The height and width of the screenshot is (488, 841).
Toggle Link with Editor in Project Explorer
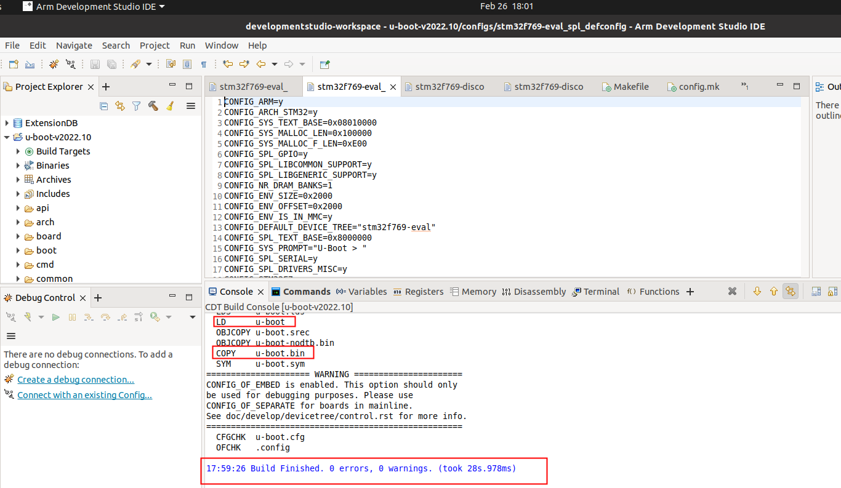click(120, 106)
